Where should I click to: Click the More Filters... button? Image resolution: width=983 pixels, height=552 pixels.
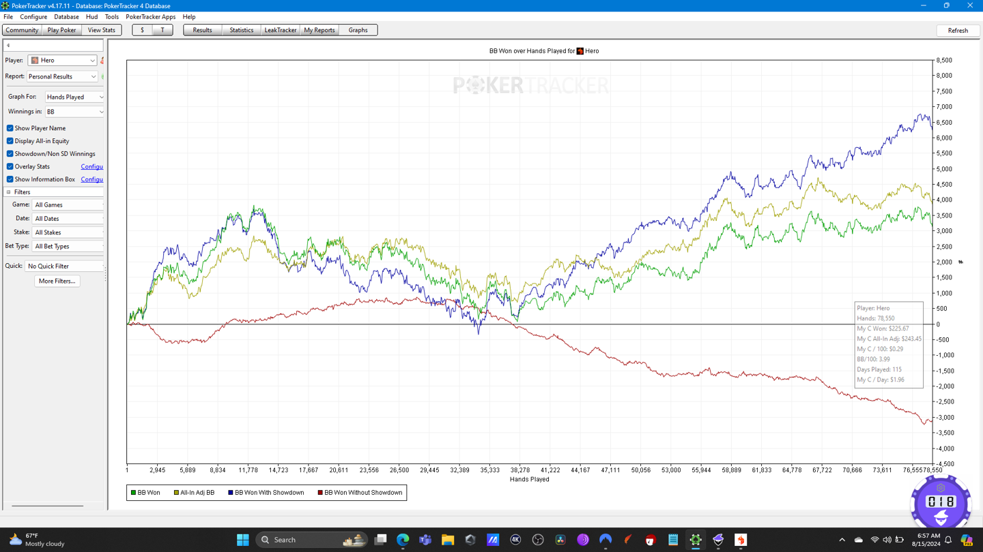[x=57, y=281]
